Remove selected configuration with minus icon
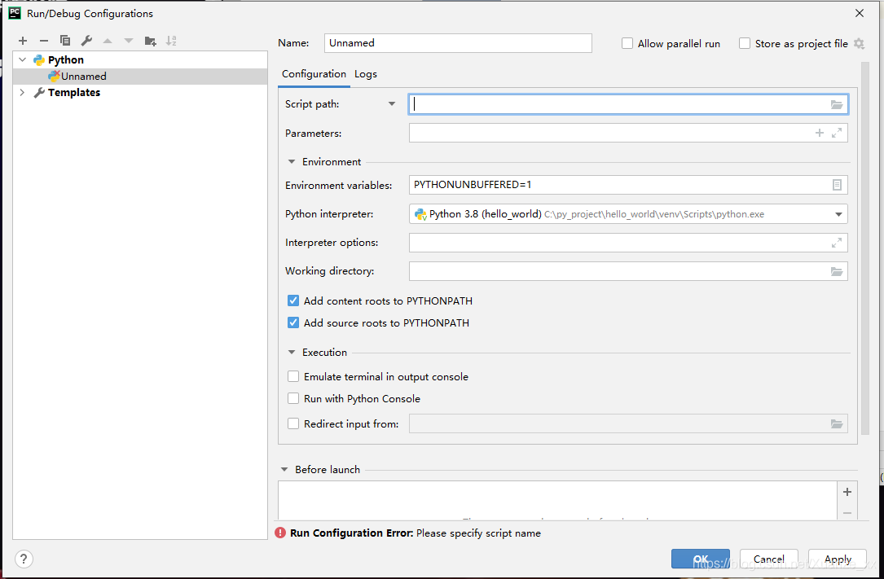The image size is (884, 579). (44, 41)
